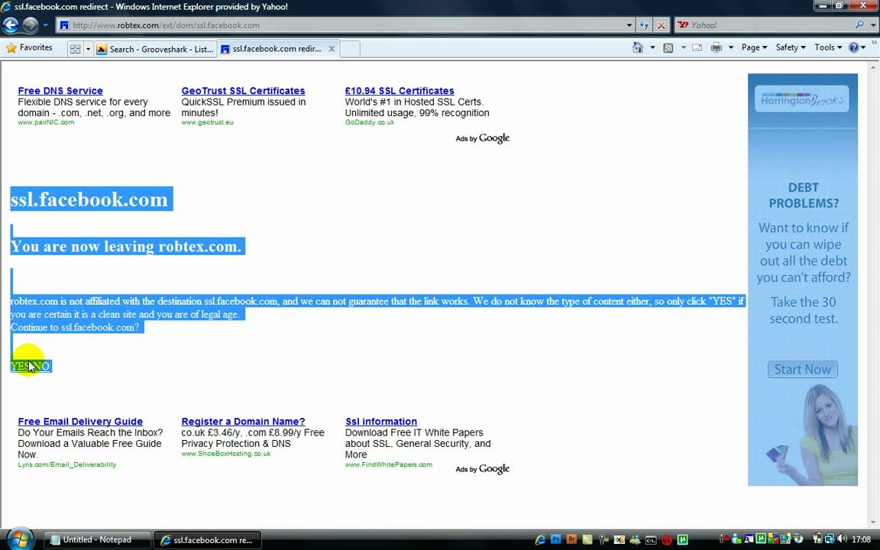Open the Tools menu

point(828,47)
